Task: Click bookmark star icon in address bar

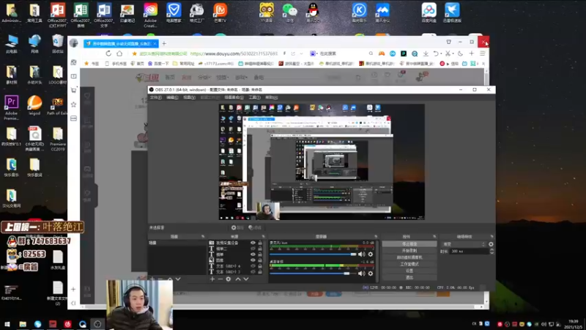Action: [135, 54]
